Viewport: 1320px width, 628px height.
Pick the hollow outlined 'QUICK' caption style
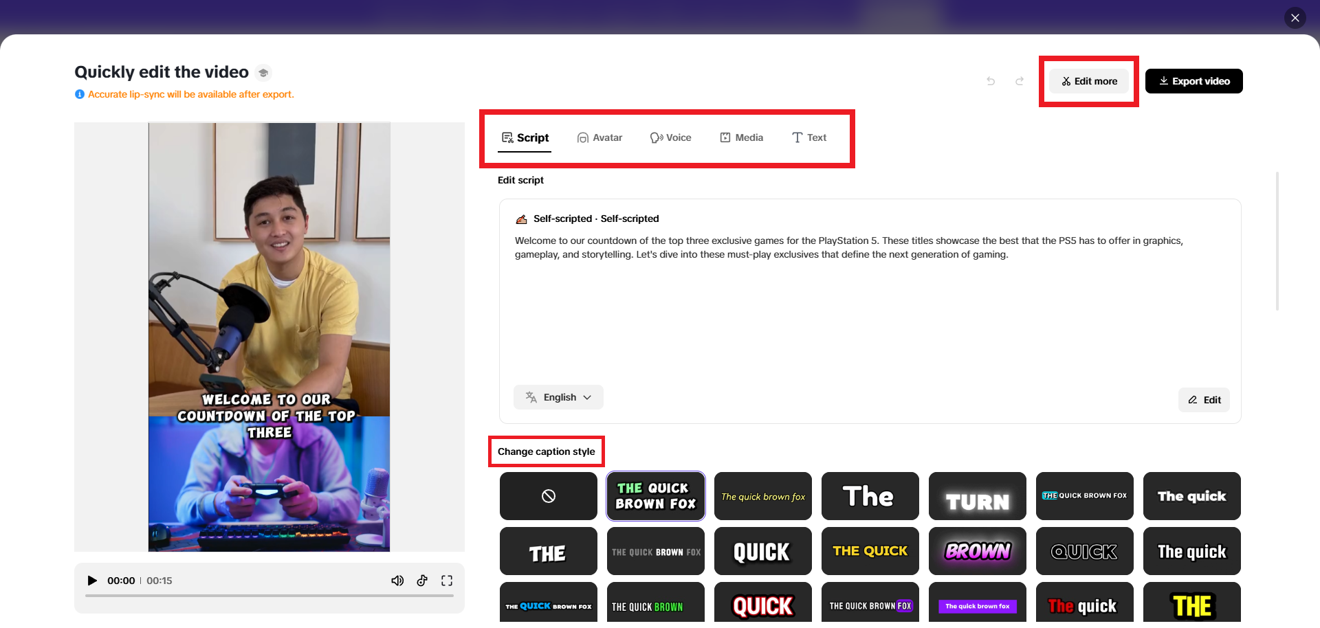[x=1085, y=551]
